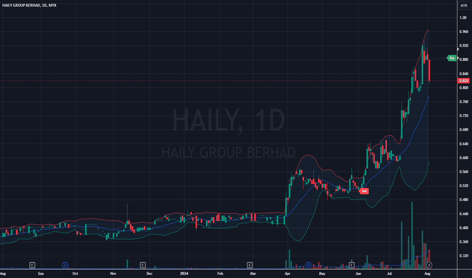Image resolution: width=472 pixels, height=278 pixels.
Task: Open the earnings 'E' marker near Mar
Action: coord(250,265)
